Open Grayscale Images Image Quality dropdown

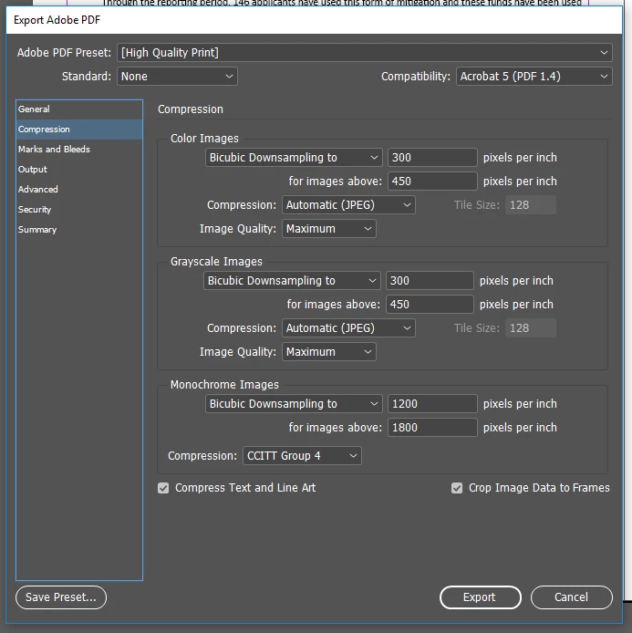329,352
